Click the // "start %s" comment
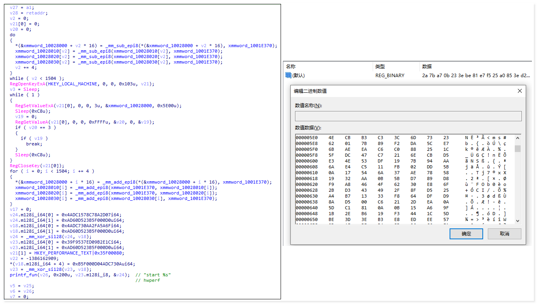Screen dimensions: 537x304 153,275
